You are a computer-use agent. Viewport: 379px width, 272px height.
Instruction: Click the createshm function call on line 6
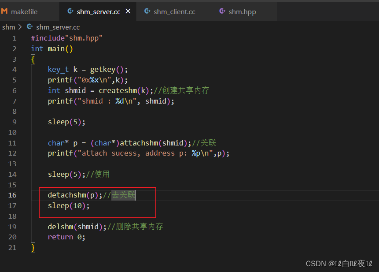118,90
